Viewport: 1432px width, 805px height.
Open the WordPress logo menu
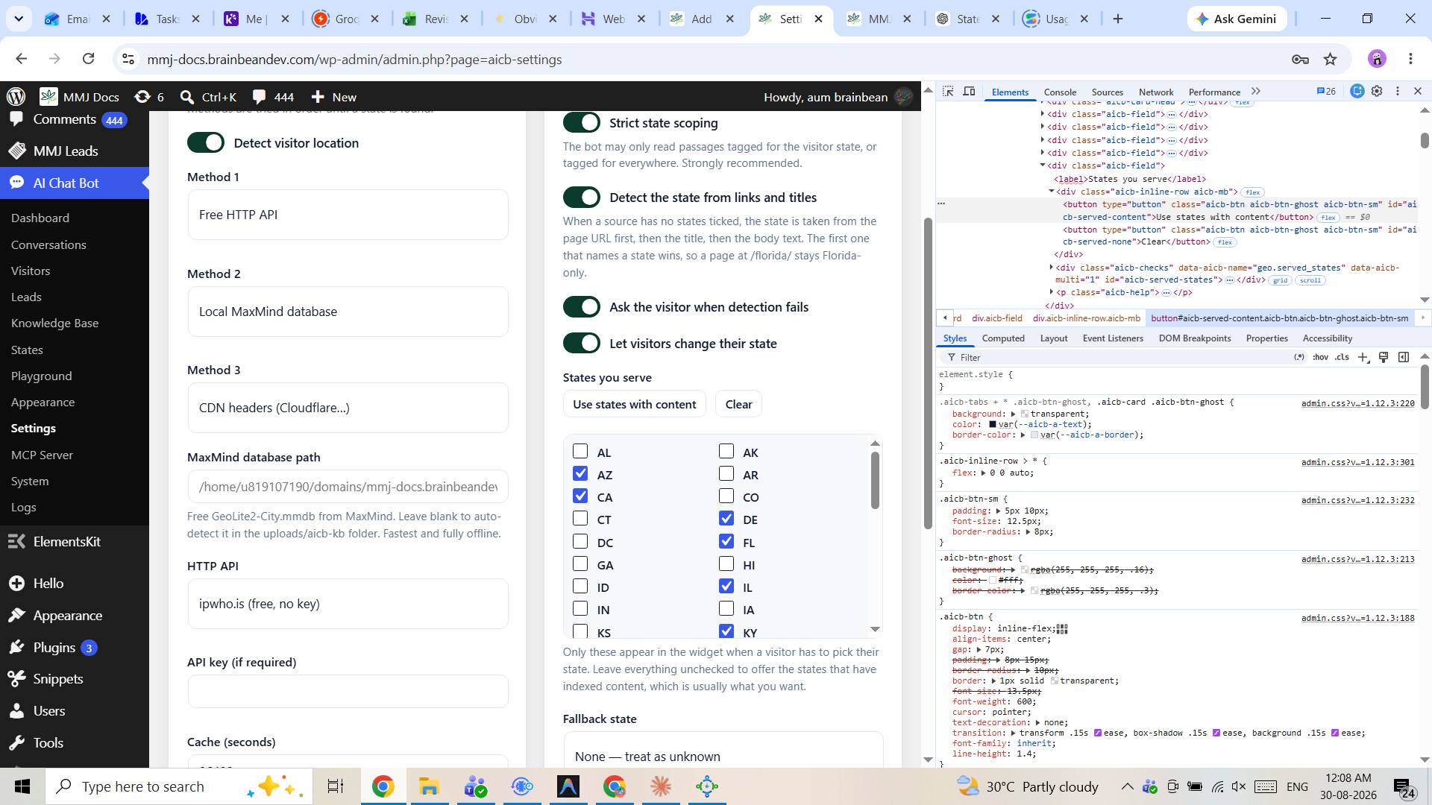[16, 97]
